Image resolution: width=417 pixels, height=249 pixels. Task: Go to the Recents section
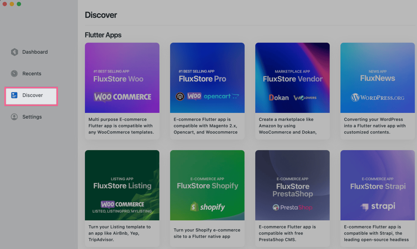pos(31,74)
